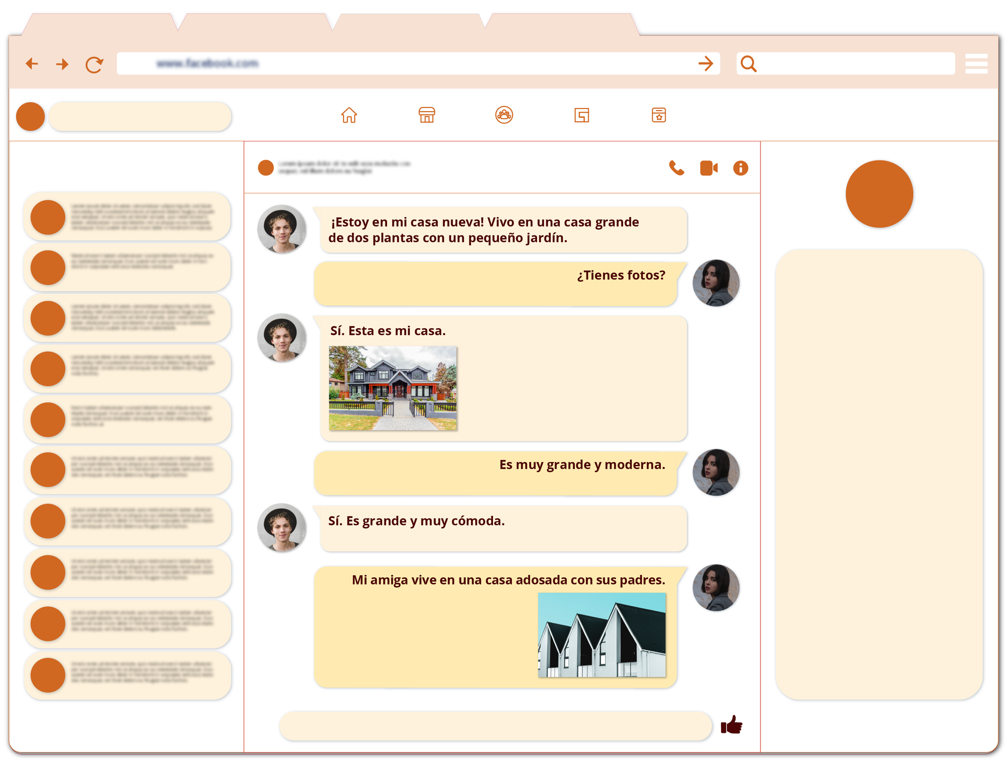Open the white townhouses photo thumbnail
Viewport: 1007px width, 764px height.
point(602,634)
